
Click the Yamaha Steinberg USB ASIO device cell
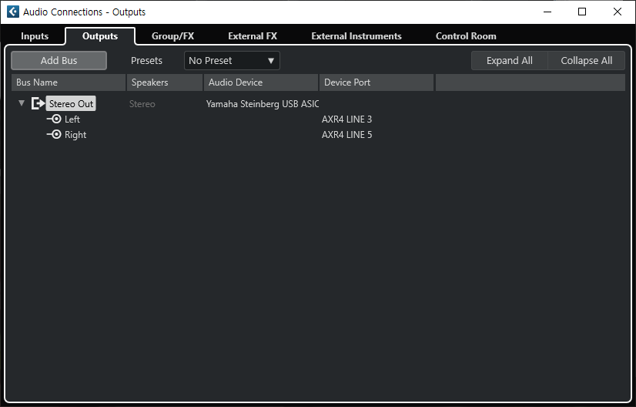[x=262, y=104]
